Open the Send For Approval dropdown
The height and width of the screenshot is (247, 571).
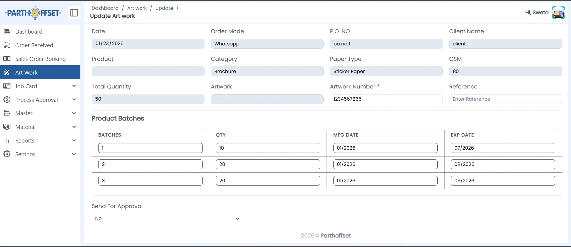(168, 218)
